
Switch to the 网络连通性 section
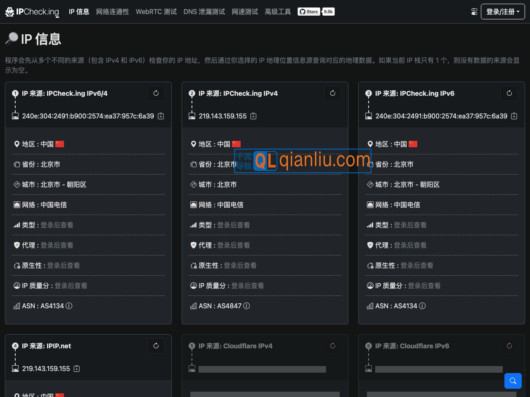pyautogui.click(x=112, y=12)
